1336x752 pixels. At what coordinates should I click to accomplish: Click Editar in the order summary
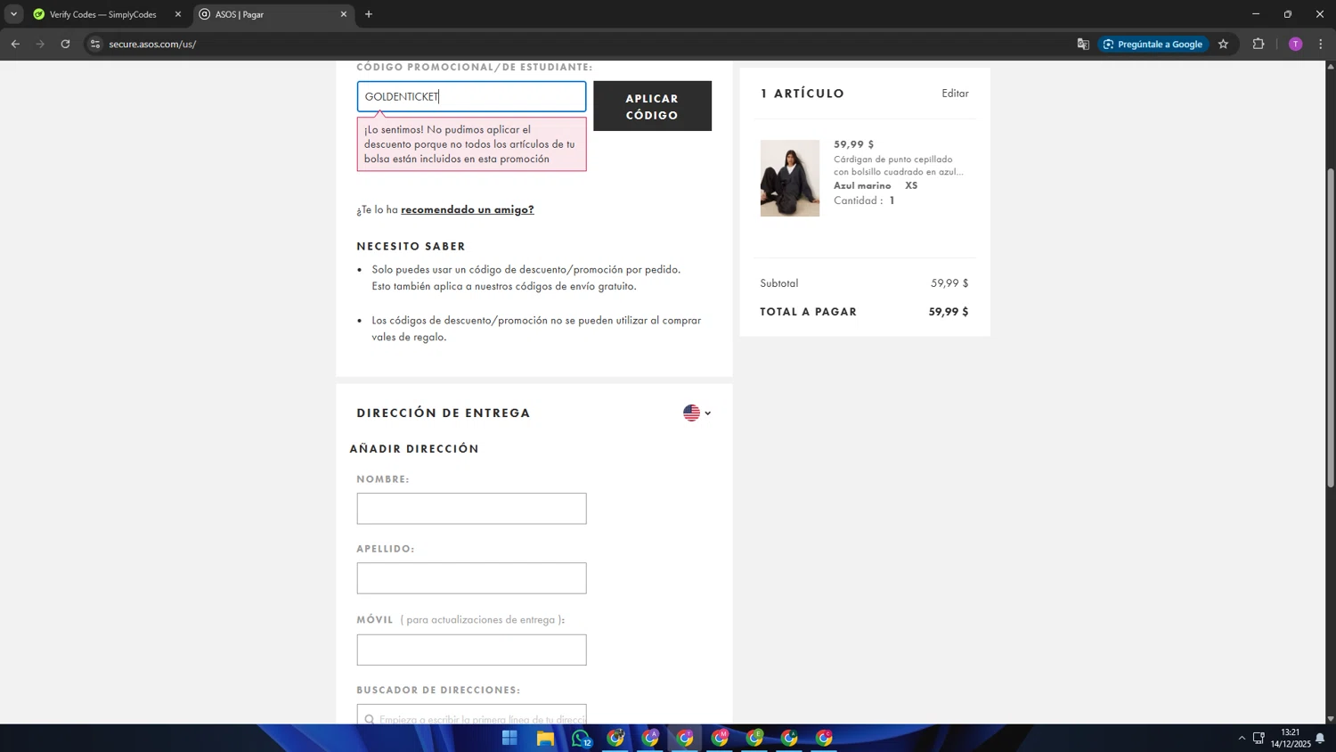[955, 93]
